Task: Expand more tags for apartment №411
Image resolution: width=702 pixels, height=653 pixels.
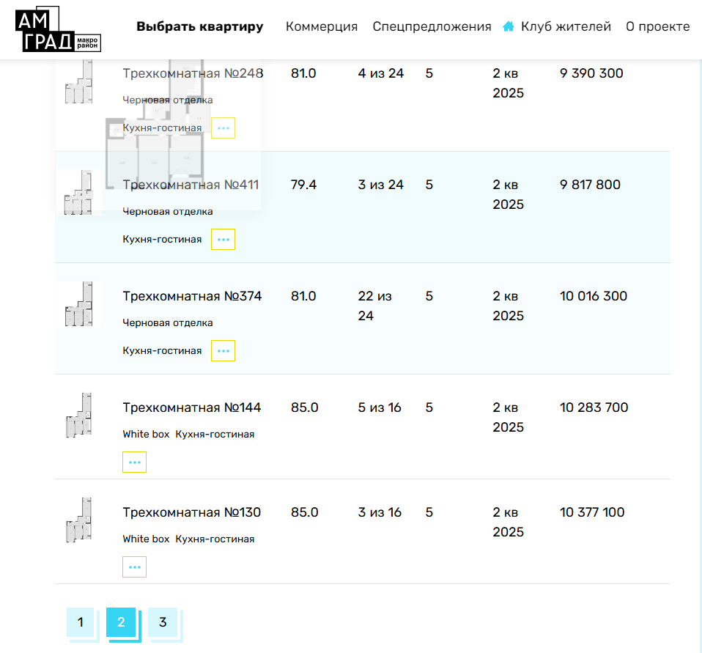Action: 223,240
